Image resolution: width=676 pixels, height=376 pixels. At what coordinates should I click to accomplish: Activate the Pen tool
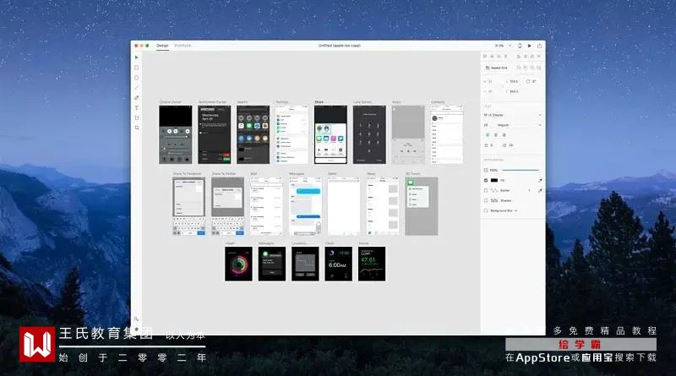(x=137, y=98)
